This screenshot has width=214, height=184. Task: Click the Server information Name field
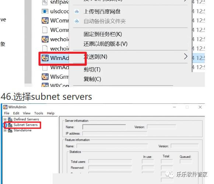coord(104,127)
